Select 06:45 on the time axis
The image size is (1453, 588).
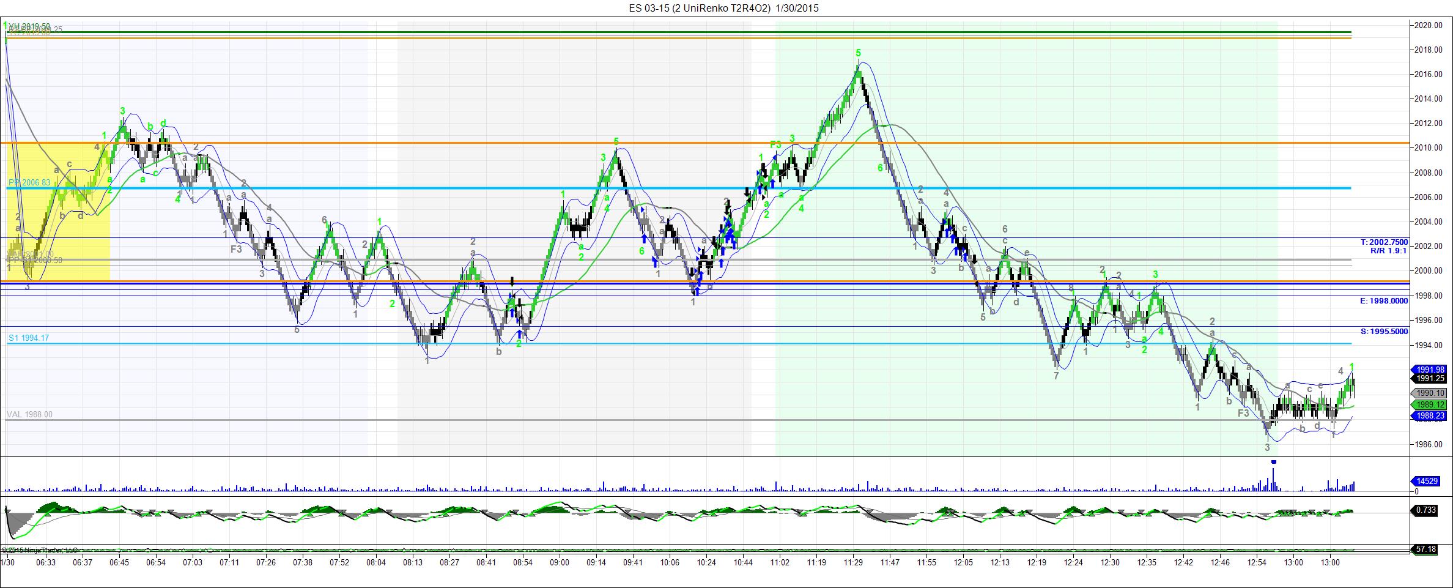coord(119,562)
